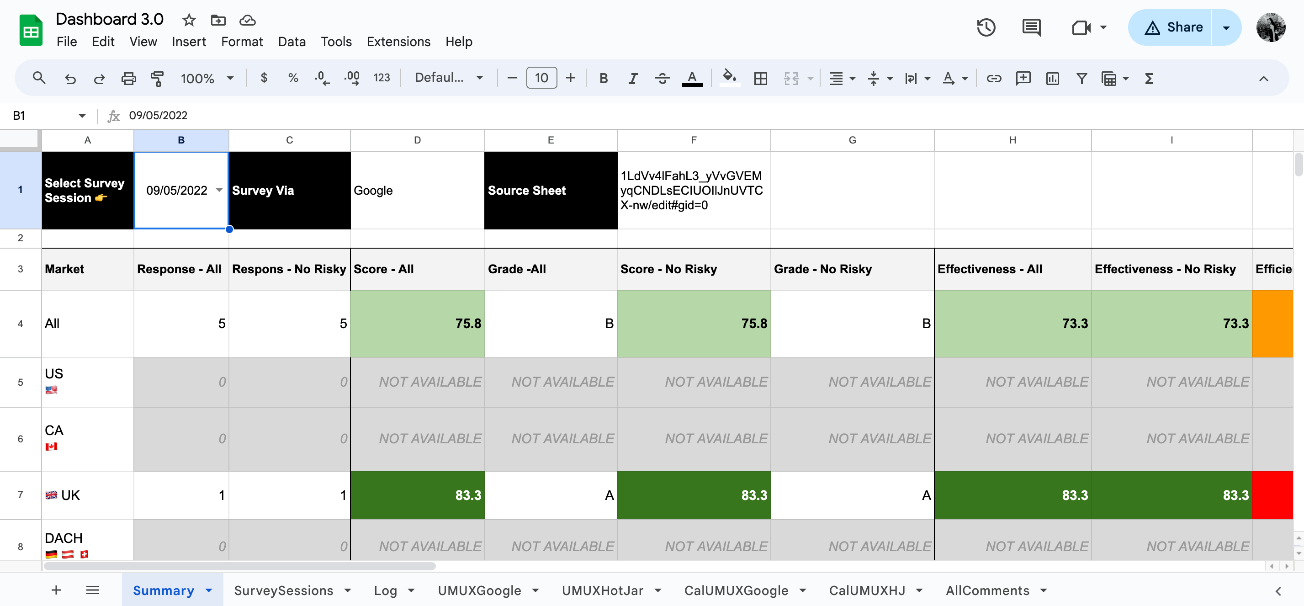This screenshot has width=1304, height=606.
Task: Switch to the SurveySessions sheet tab
Action: pos(283,590)
